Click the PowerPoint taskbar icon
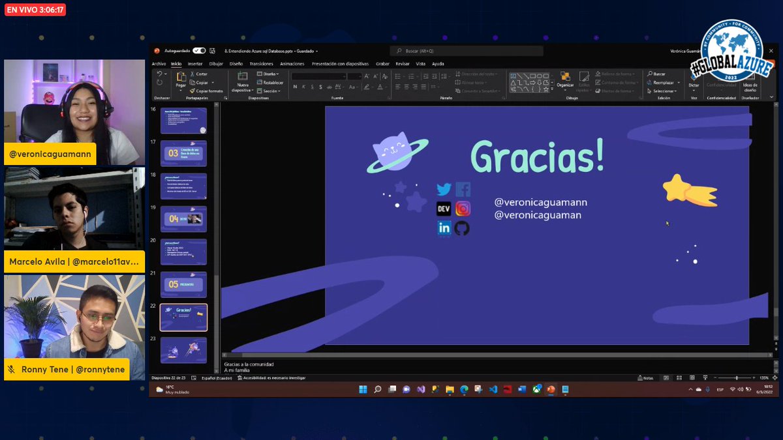783x440 pixels. (x=551, y=389)
